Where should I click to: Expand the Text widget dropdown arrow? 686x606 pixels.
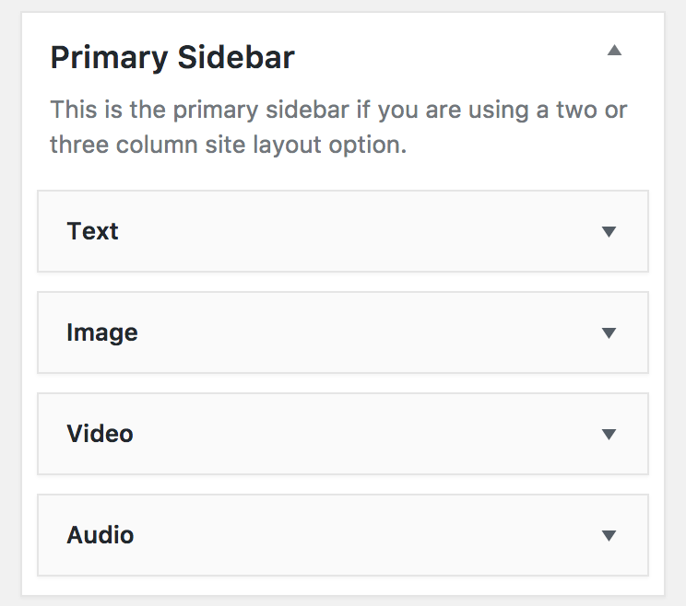(x=609, y=232)
